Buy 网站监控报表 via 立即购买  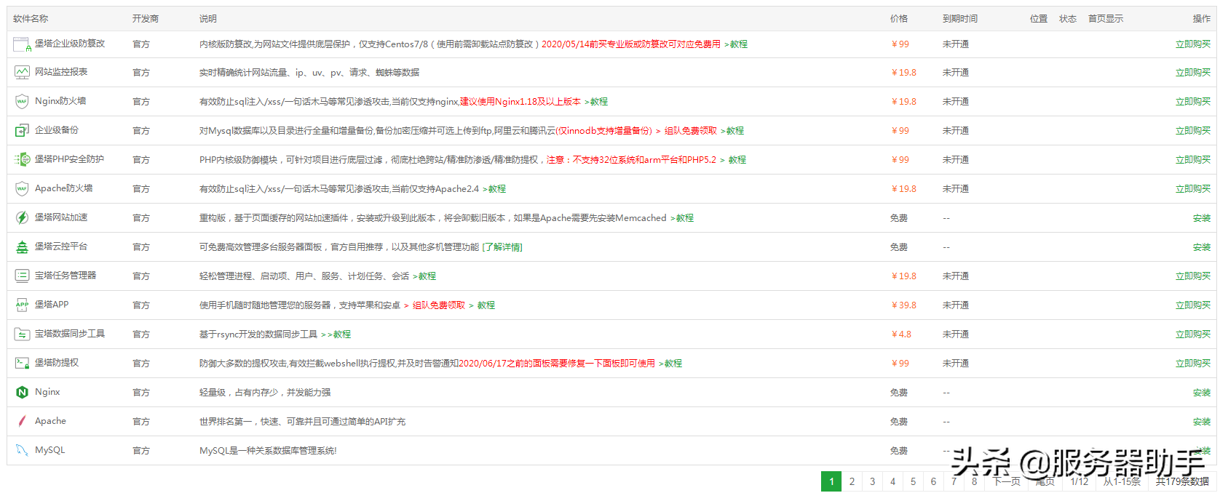1193,73
